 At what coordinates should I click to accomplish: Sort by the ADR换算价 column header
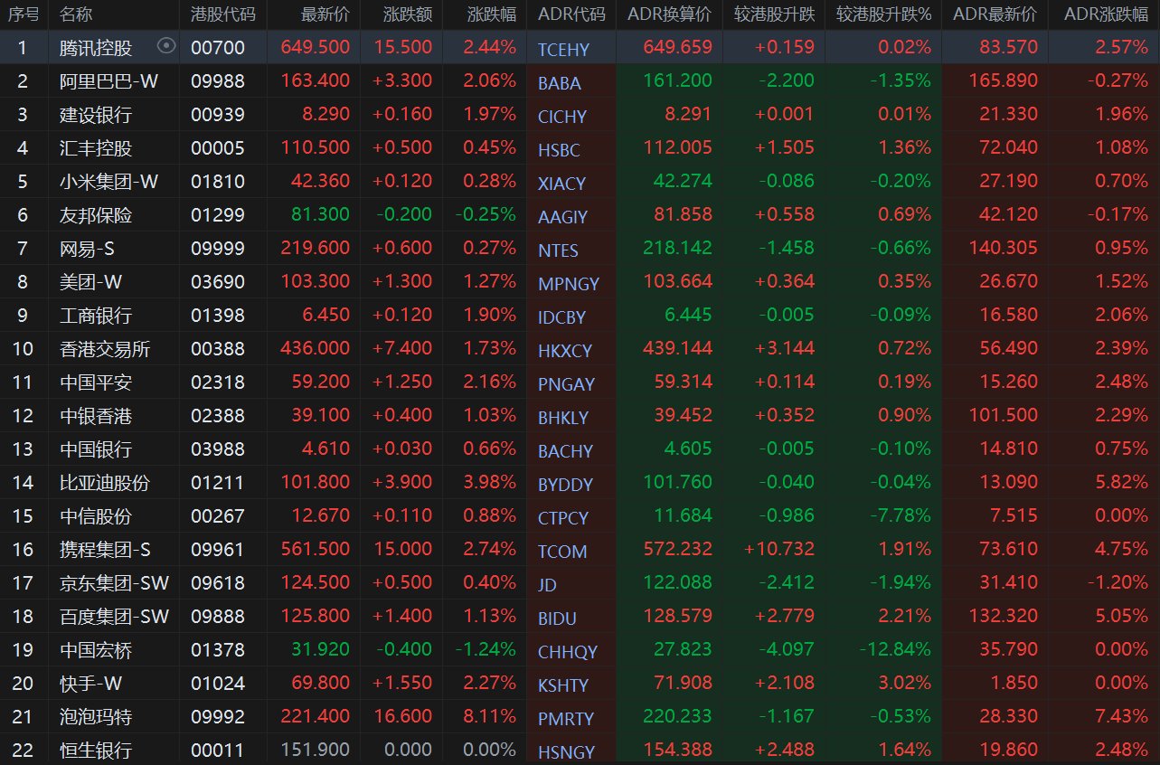[x=670, y=14]
